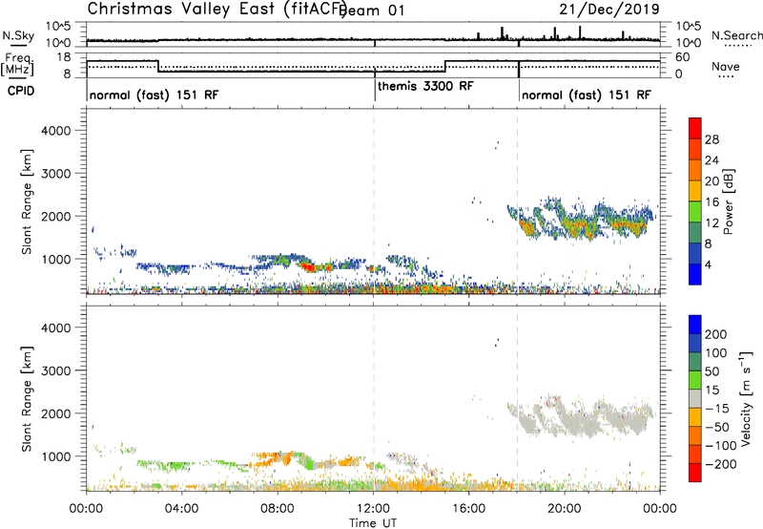
Task: Click the '200' label on Velocity scale
Action: [716, 334]
